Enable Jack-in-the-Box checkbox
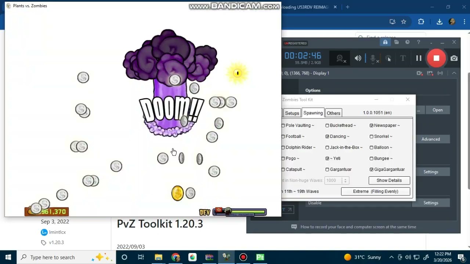 (x=327, y=147)
